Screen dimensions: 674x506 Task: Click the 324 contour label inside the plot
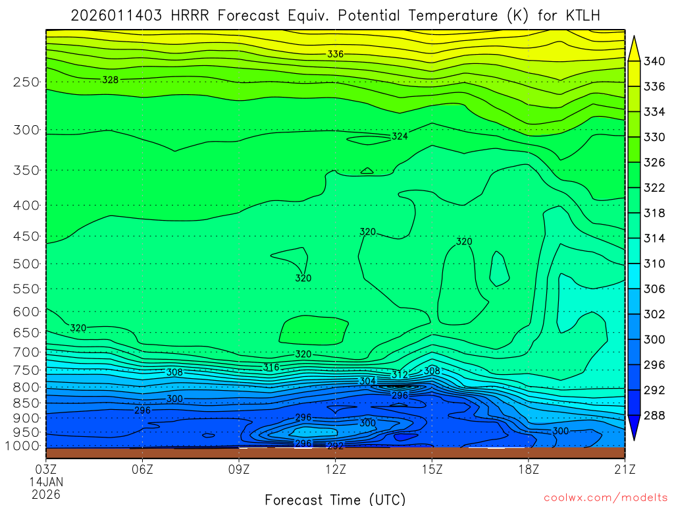click(x=400, y=136)
